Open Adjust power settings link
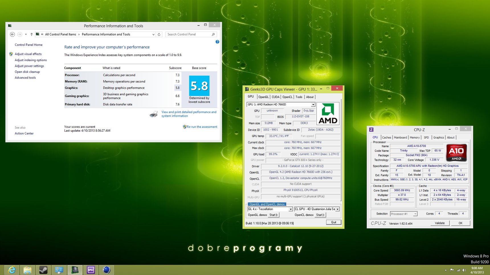Screen dimensions: 490x275 (29, 66)
